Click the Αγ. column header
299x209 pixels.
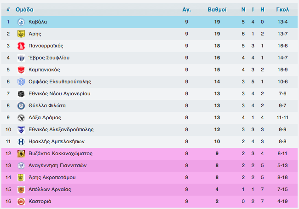pos(187,10)
